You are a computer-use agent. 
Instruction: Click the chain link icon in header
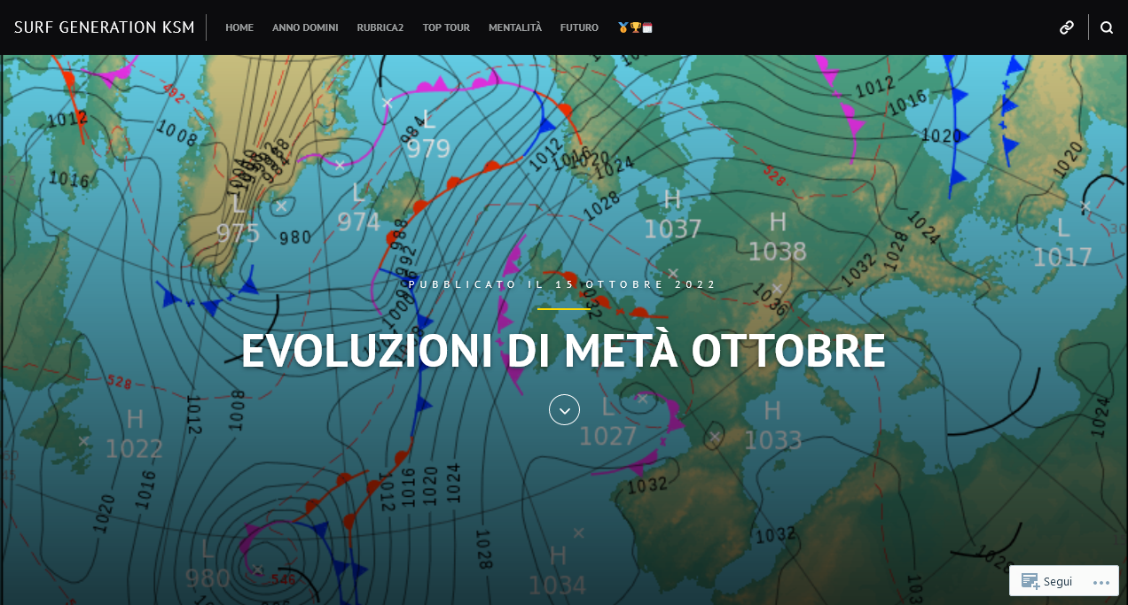coord(1067,27)
